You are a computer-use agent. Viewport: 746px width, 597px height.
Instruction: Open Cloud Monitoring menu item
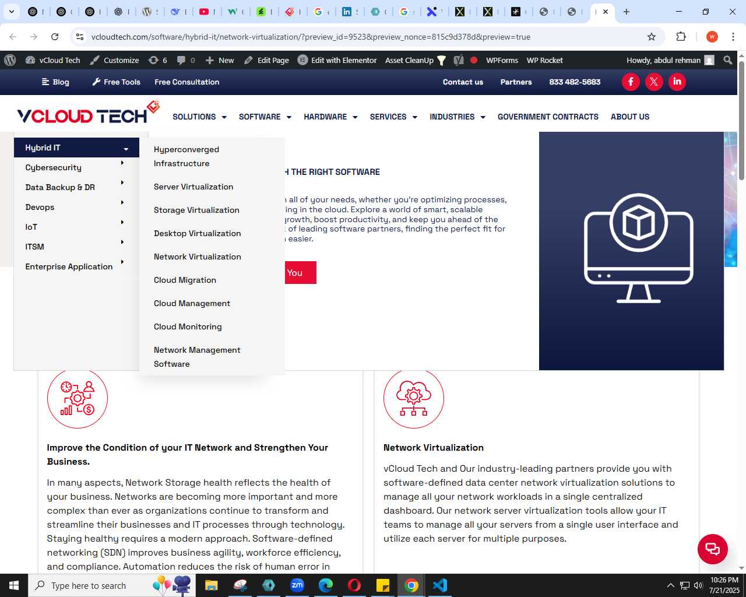click(x=188, y=326)
